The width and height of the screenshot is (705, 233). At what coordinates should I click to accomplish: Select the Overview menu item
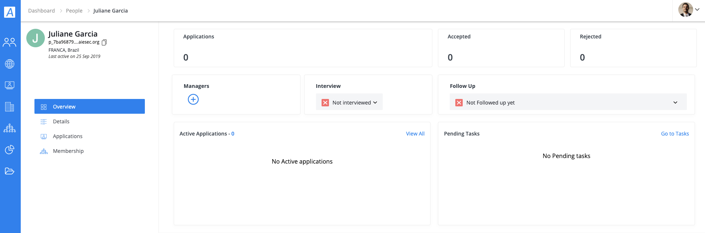(x=90, y=106)
